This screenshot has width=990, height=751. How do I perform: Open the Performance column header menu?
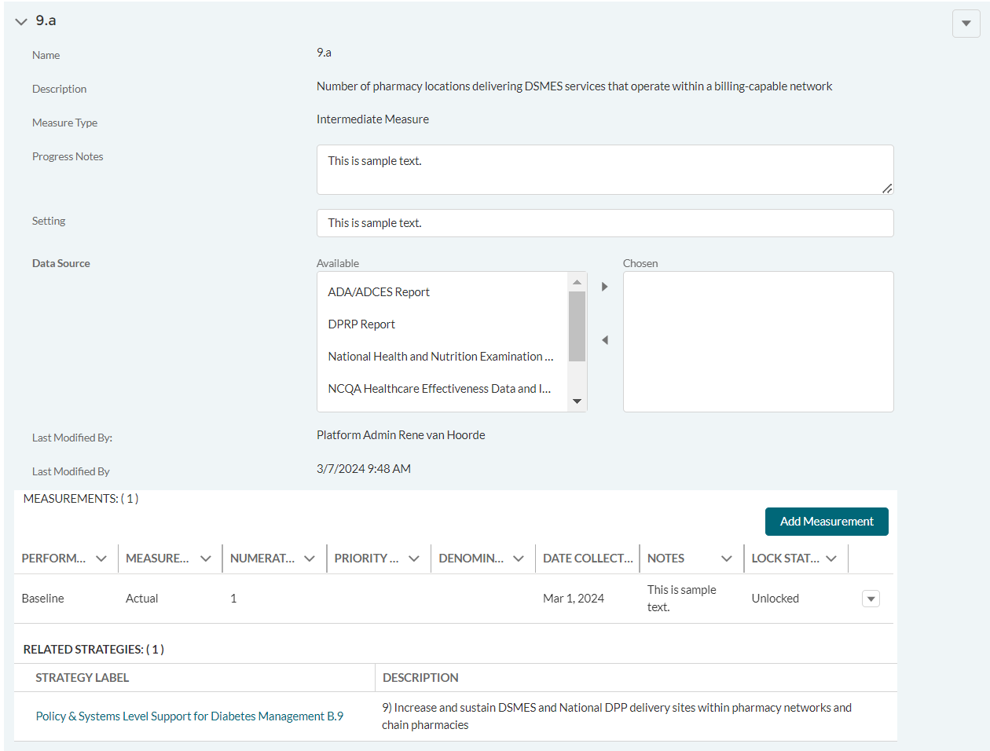coord(101,559)
